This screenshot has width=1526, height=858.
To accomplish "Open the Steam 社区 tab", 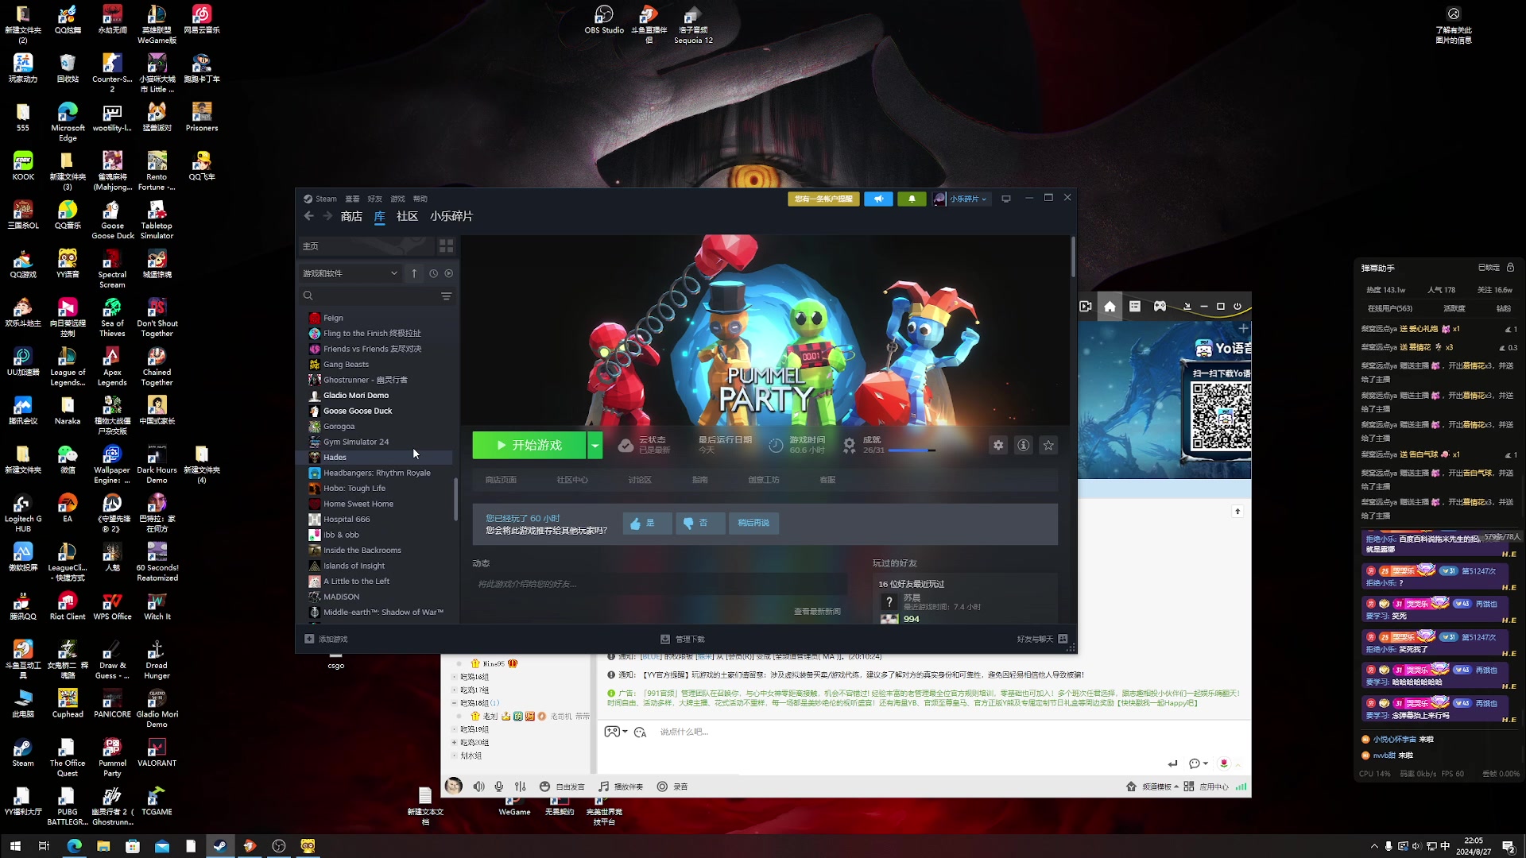I will tap(407, 216).
